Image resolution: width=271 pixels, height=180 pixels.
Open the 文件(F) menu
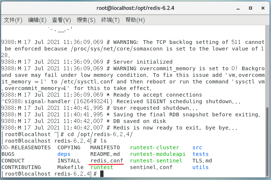[x=13, y=20]
